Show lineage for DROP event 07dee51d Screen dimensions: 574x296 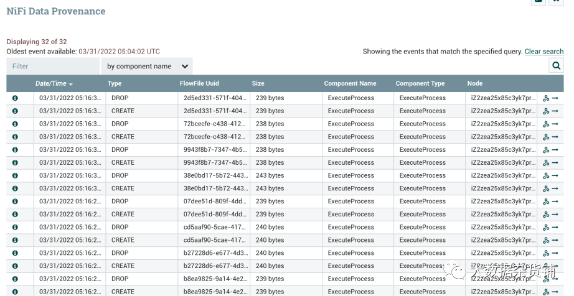coord(546,201)
